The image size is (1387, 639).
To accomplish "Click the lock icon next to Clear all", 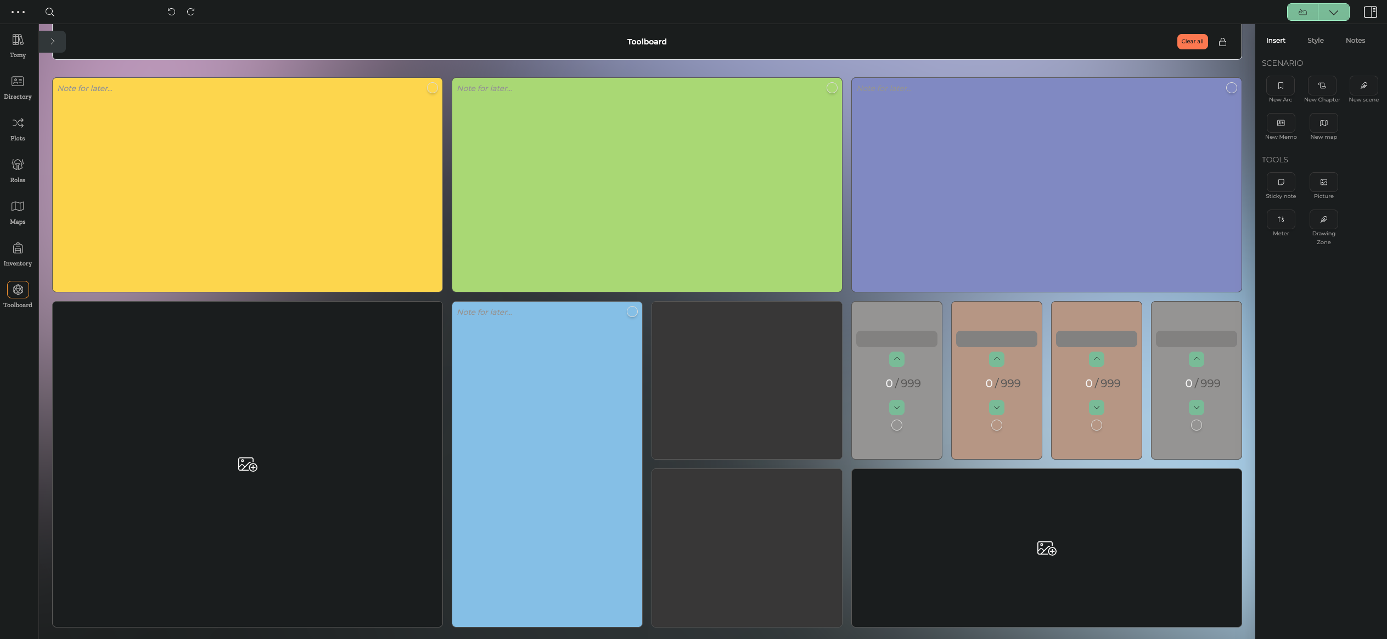I will tap(1222, 42).
